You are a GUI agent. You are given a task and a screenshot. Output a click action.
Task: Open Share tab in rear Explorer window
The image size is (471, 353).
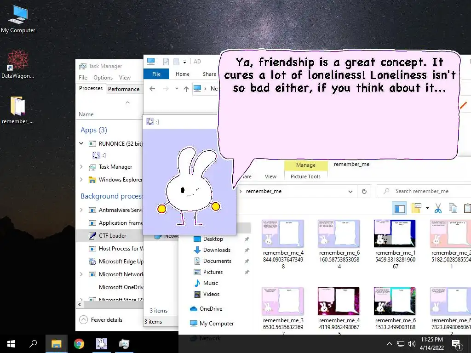click(x=209, y=74)
